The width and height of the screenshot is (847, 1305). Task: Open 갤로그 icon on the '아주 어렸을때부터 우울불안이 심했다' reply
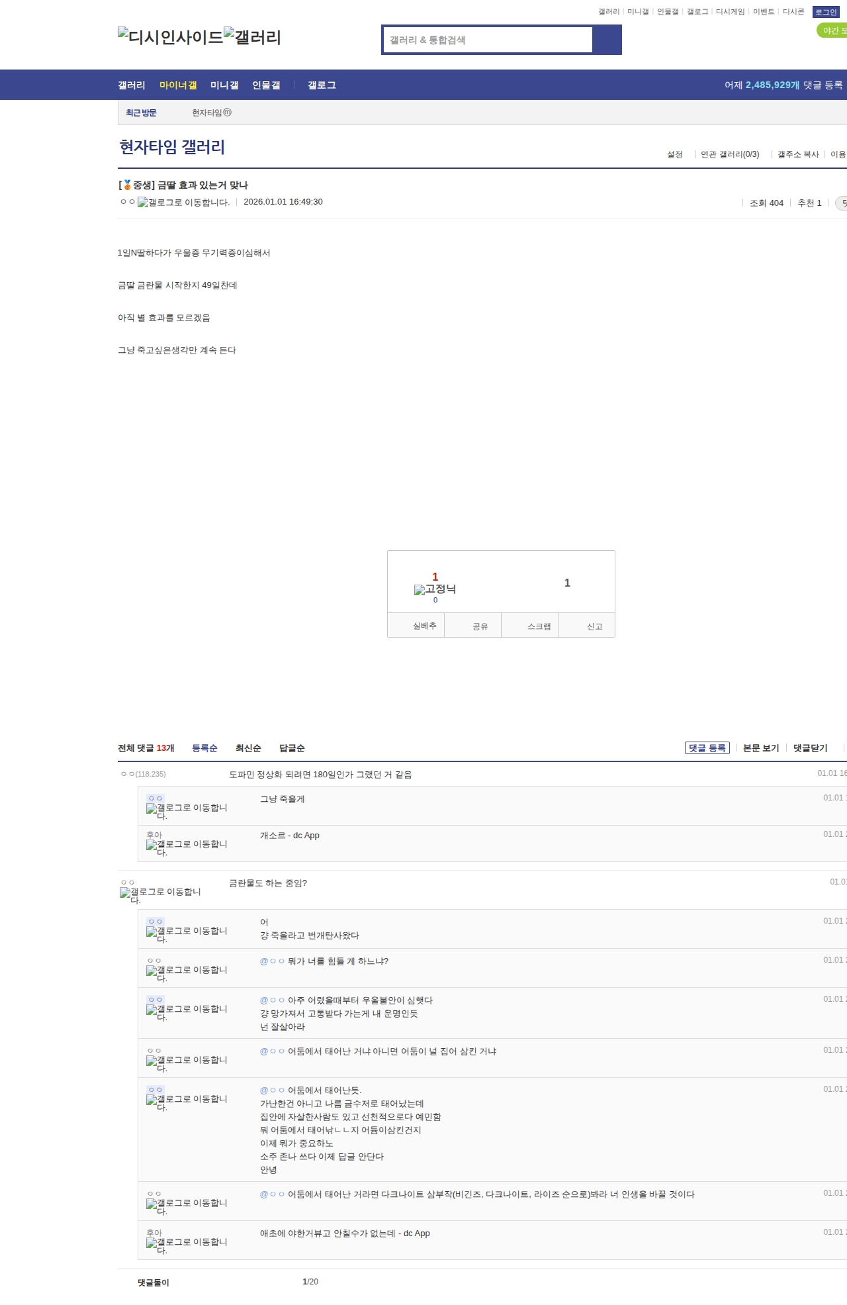click(x=187, y=1012)
